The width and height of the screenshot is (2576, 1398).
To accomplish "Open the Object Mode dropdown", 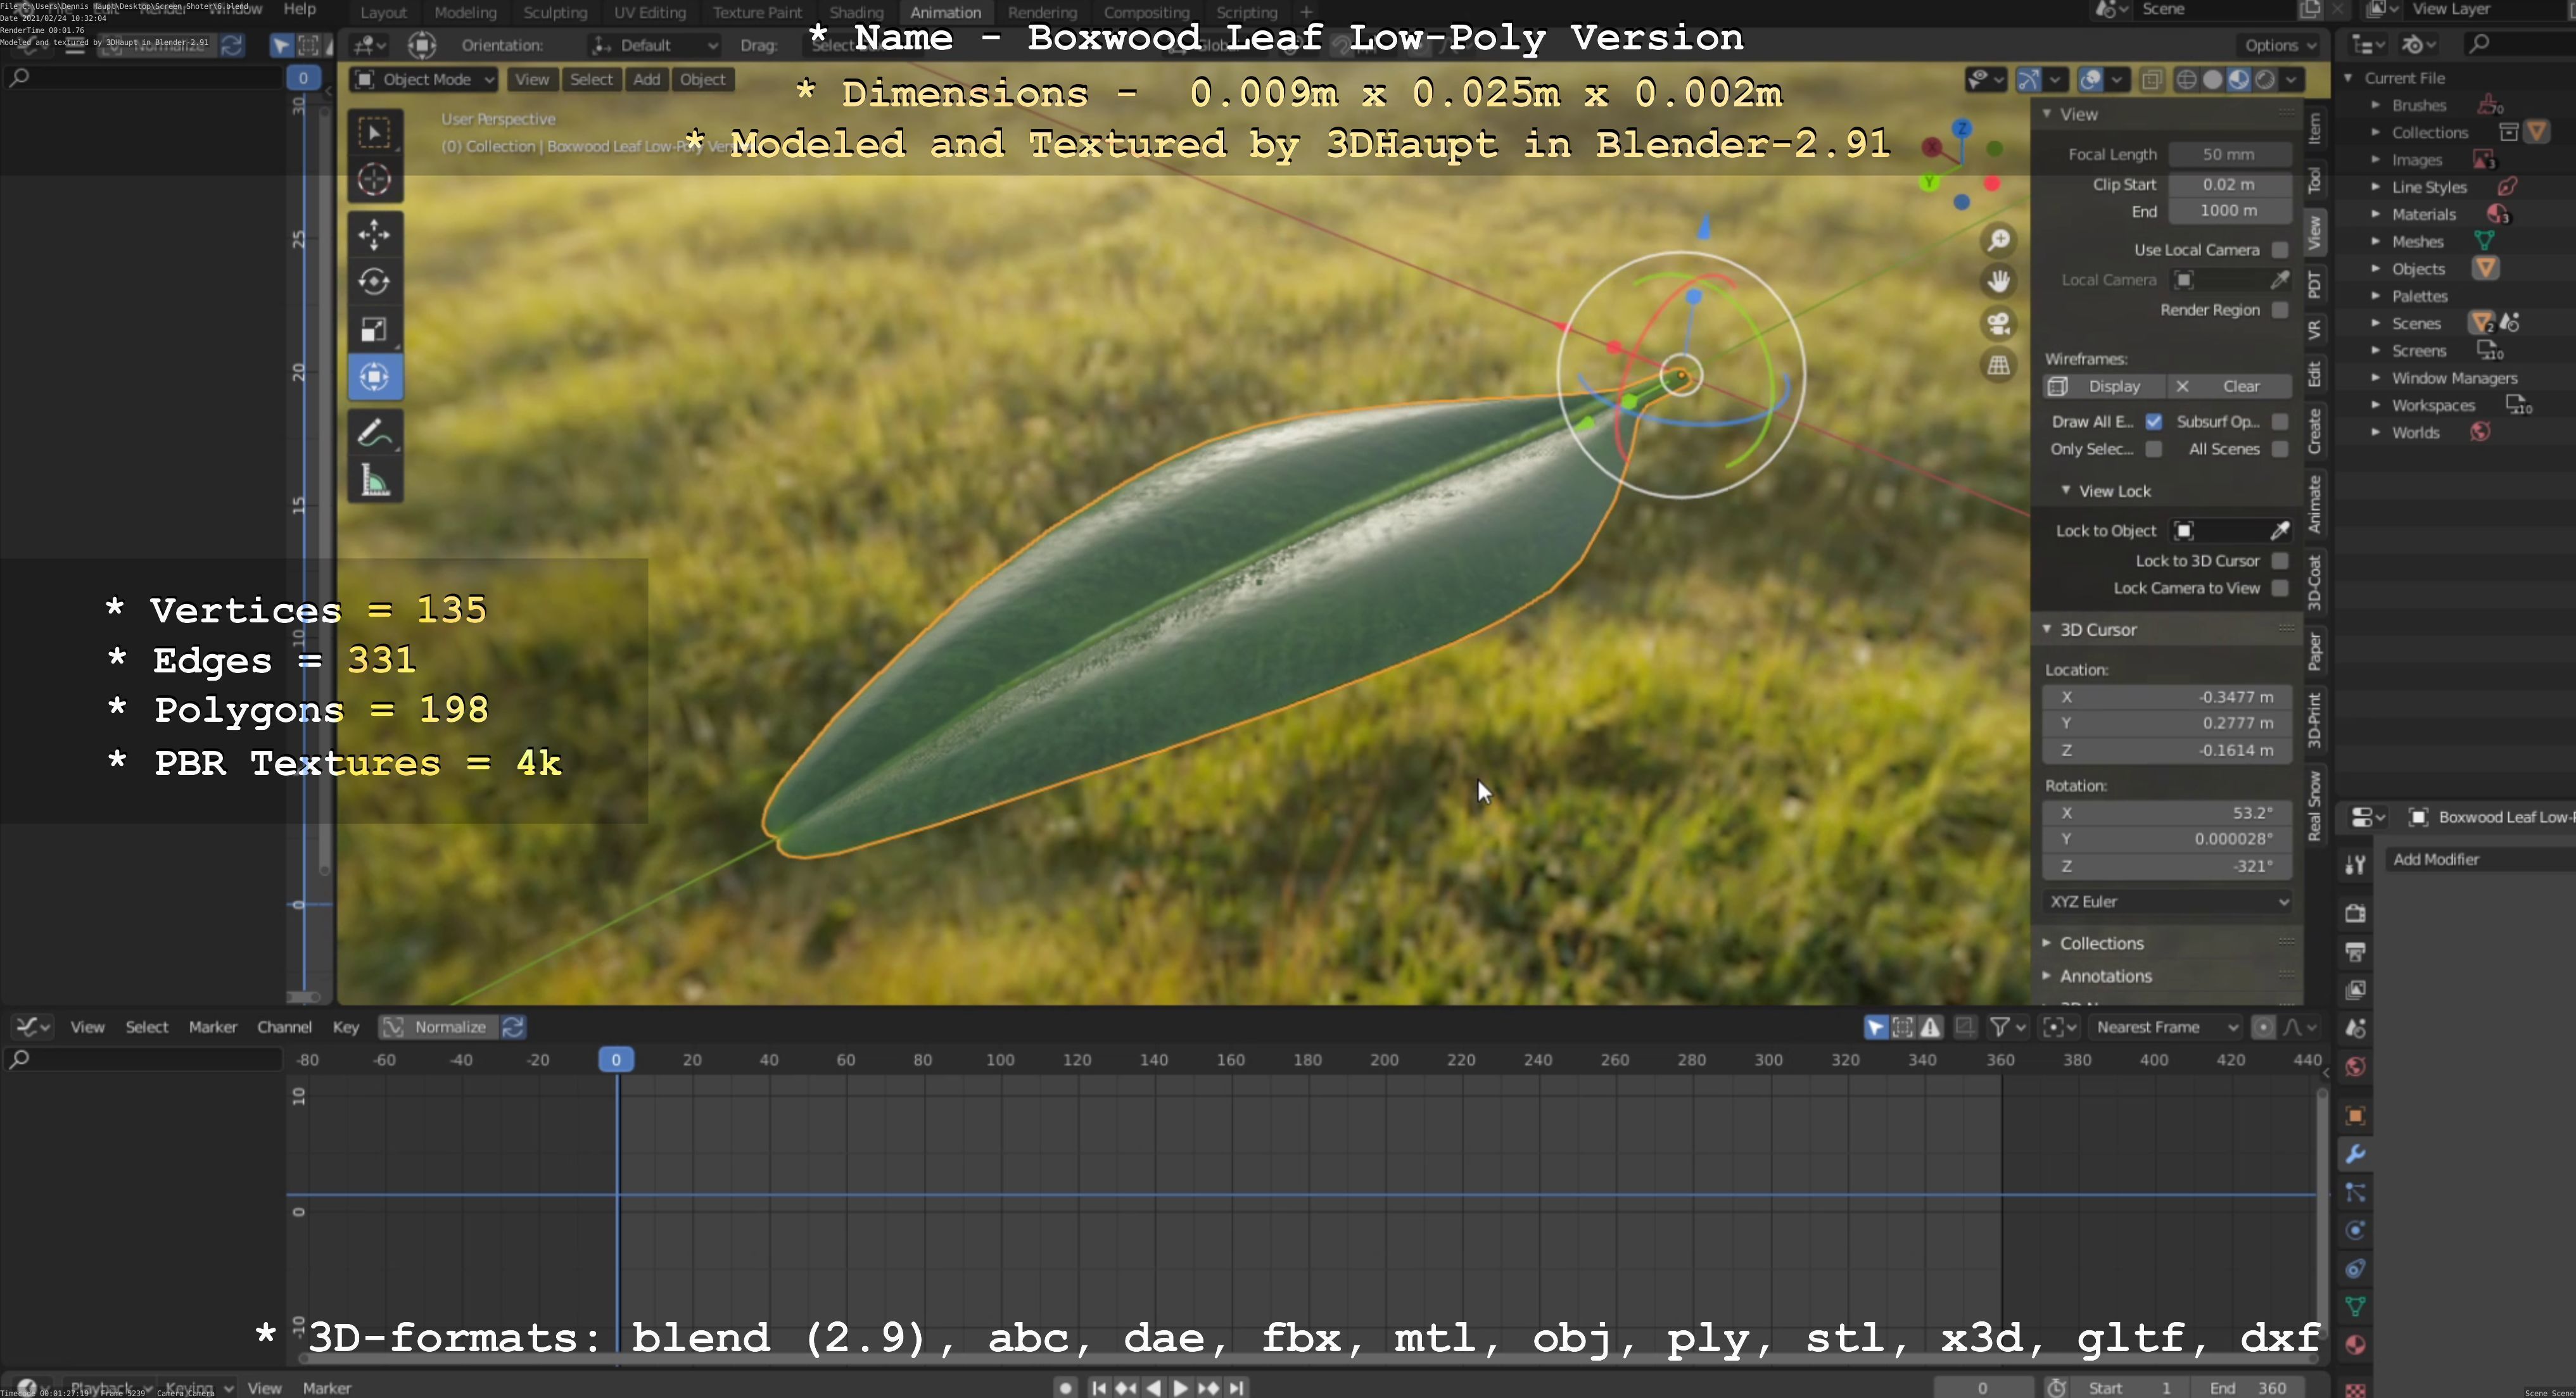I will 424,80.
